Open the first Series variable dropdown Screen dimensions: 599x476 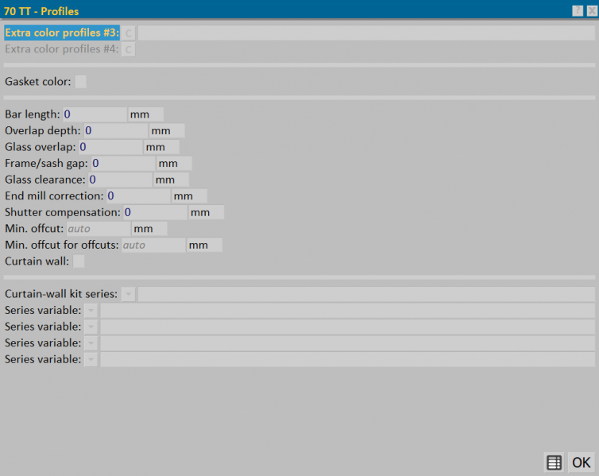91,311
